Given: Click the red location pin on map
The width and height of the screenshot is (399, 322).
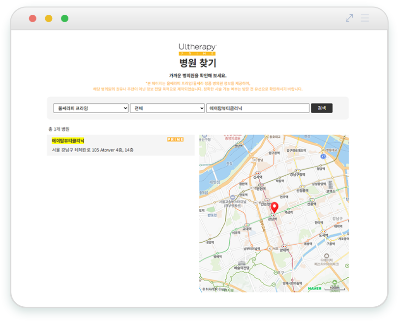Looking at the screenshot, I should (x=275, y=207).
